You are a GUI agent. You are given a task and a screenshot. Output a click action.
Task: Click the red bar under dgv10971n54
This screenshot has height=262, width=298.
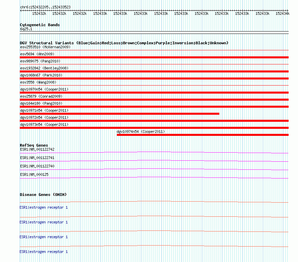pos(120,114)
